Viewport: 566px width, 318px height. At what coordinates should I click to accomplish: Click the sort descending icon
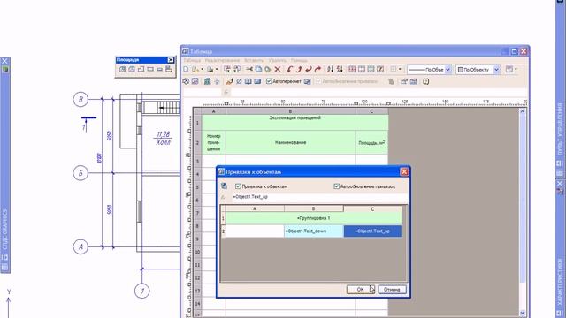tap(340, 69)
